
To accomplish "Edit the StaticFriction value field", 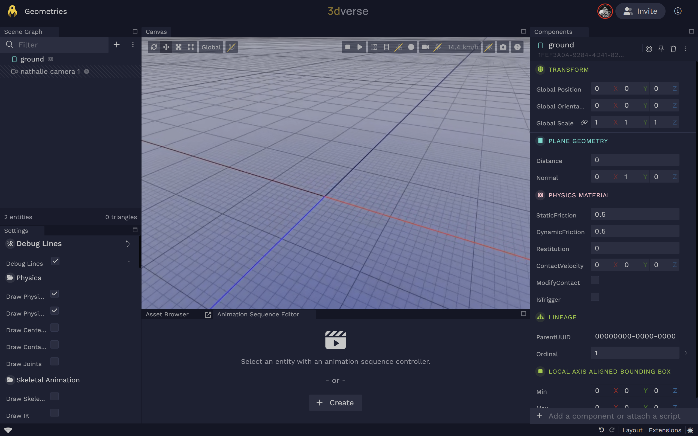I will point(635,214).
